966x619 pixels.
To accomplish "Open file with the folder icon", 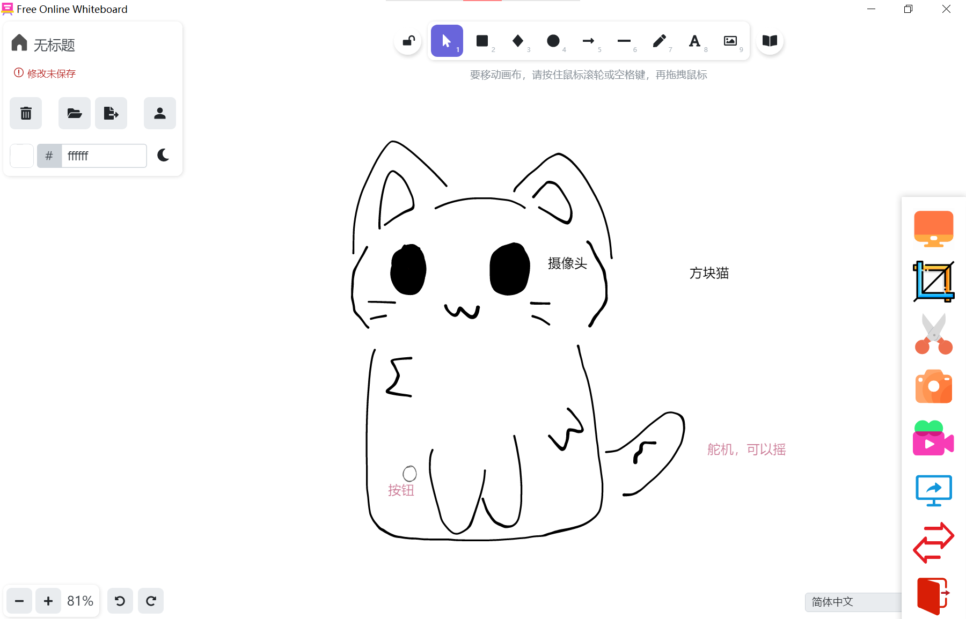I will tap(75, 113).
